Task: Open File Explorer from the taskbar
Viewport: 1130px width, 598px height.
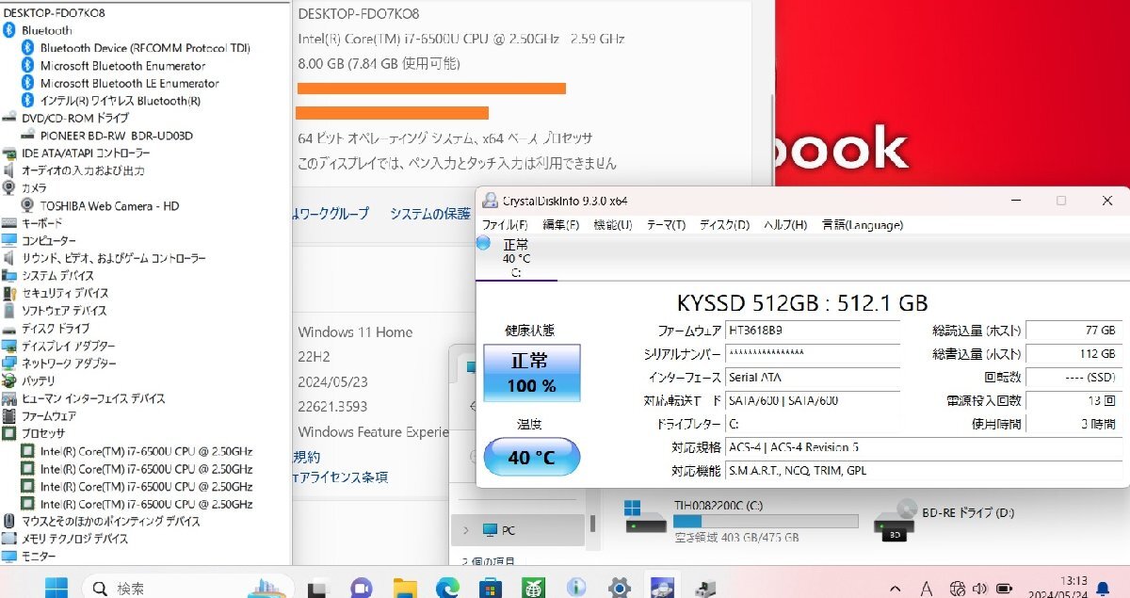Action: pos(405,589)
